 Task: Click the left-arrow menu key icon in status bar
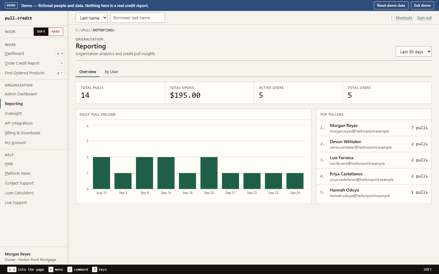(x=51, y=269)
